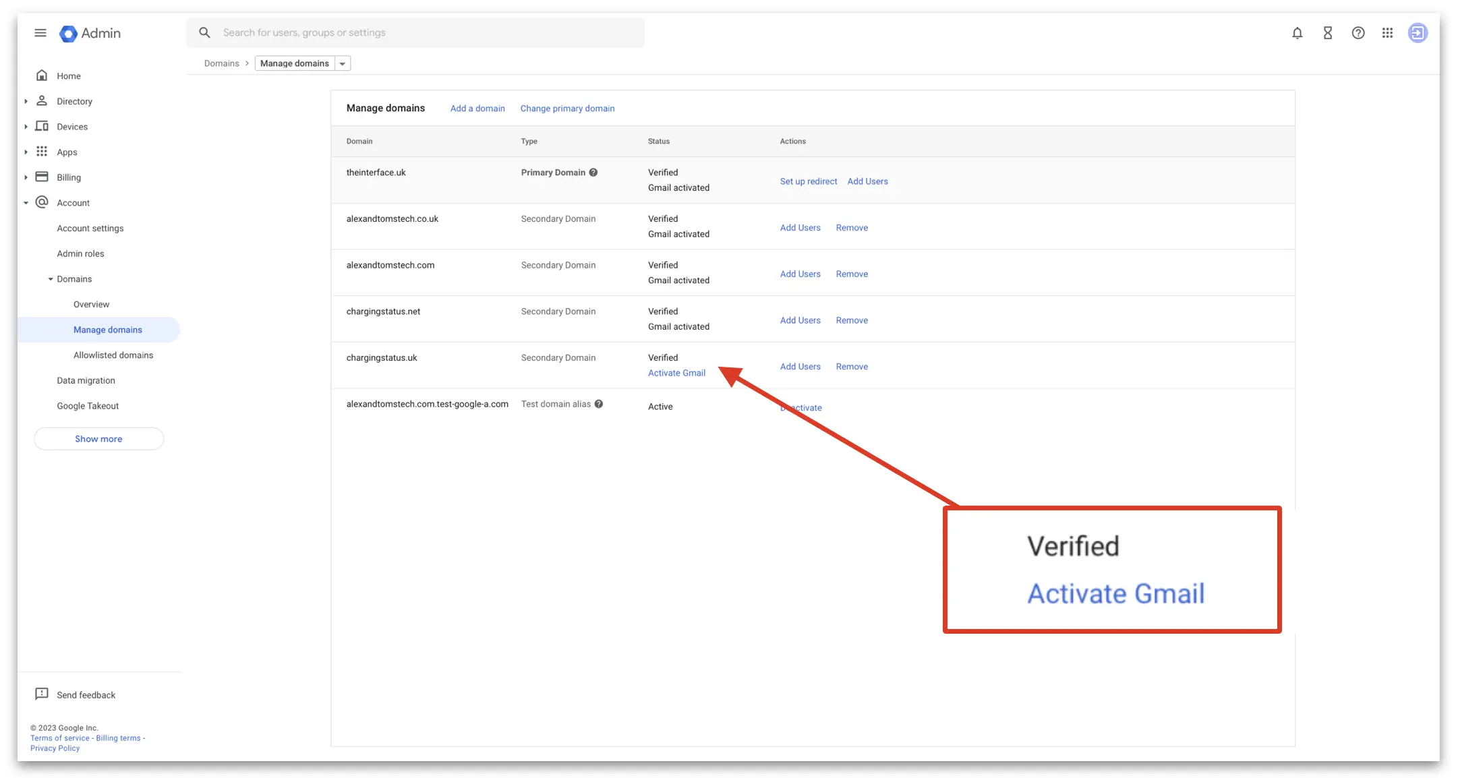This screenshot has height=778, width=1458.
Task: Click the Test domain alias help icon
Action: 599,404
